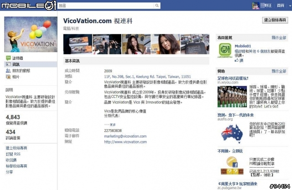Open the first product box photo thumbnail

(78, 44)
